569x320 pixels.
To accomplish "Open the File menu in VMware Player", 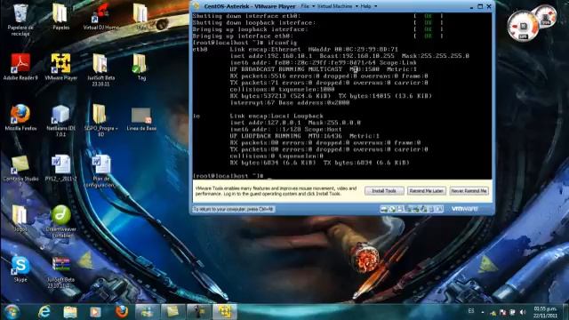I will [308, 6].
